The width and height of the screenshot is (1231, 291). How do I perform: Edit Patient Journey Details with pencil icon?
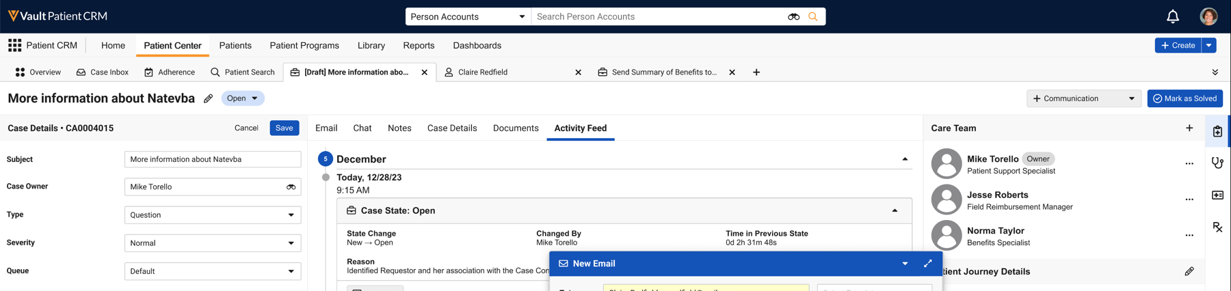click(x=1189, y=271)
